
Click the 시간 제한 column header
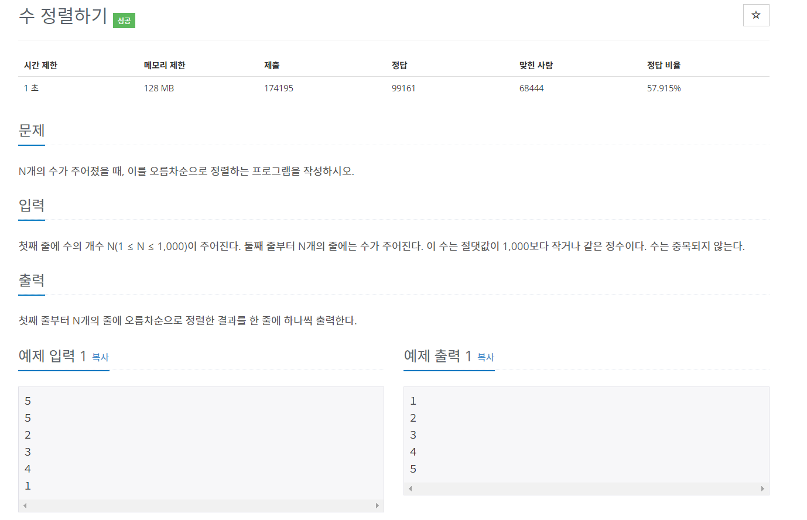40,65
